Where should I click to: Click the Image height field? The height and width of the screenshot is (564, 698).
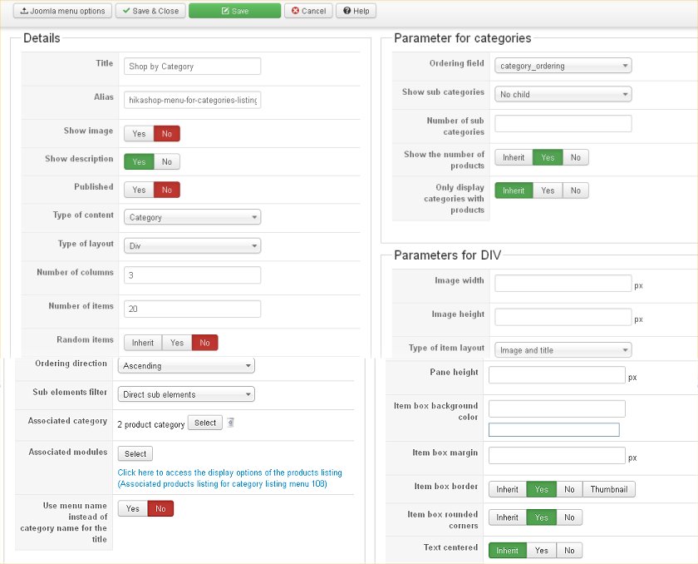pos(563,317)
